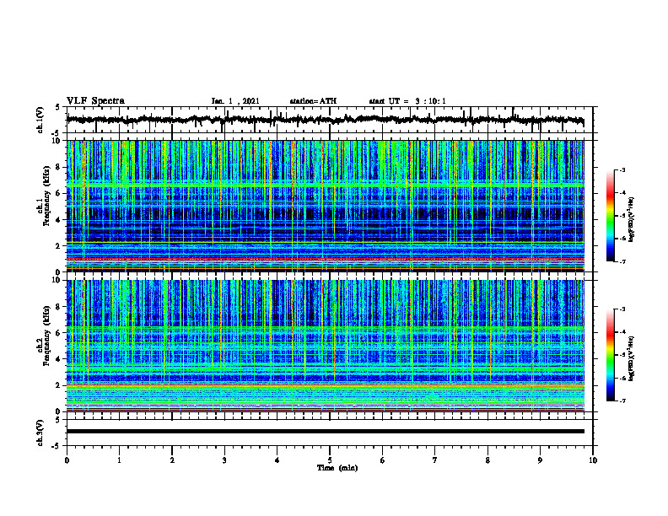Screen dimensions: 668x516
Task: Click the 4 kHz tick on the ch.1 frequency axis
Action: point(59,219)
